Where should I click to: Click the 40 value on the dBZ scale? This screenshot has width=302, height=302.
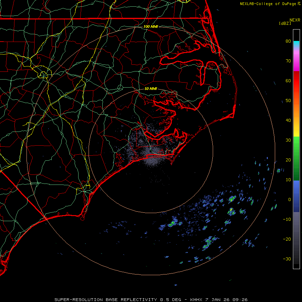(x=288, y=120)
